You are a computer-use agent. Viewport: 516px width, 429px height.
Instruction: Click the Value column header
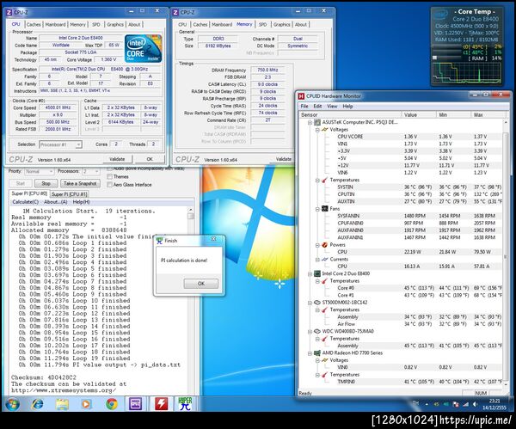pyautogui.click(x=411, y=113)
